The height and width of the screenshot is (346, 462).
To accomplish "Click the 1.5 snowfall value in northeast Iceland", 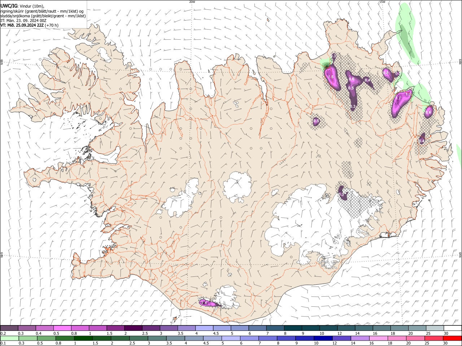I will coord(330,77).
